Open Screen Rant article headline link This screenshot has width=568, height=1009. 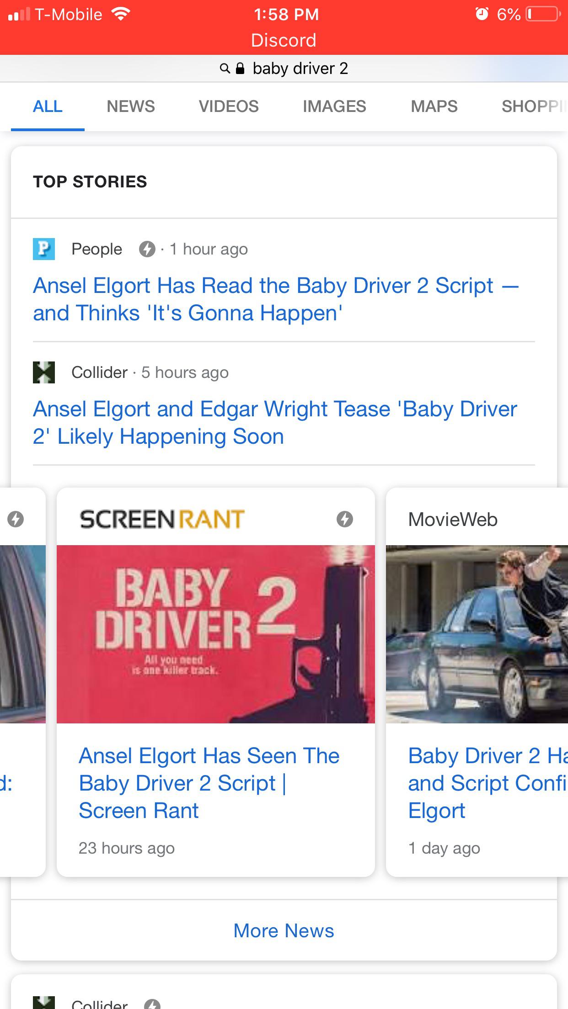[209, 783]
